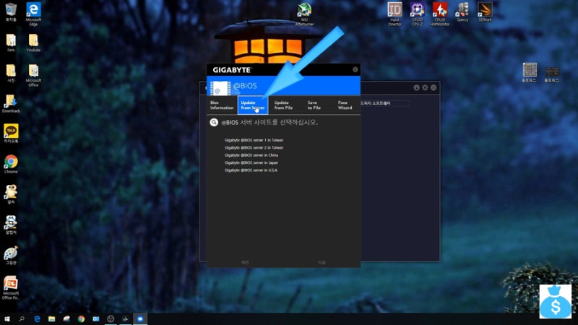Viewport: 578px width, 325px height.
Task: Close the GIGABYTE @BIOS window
Action: click(x=355, y=69)
